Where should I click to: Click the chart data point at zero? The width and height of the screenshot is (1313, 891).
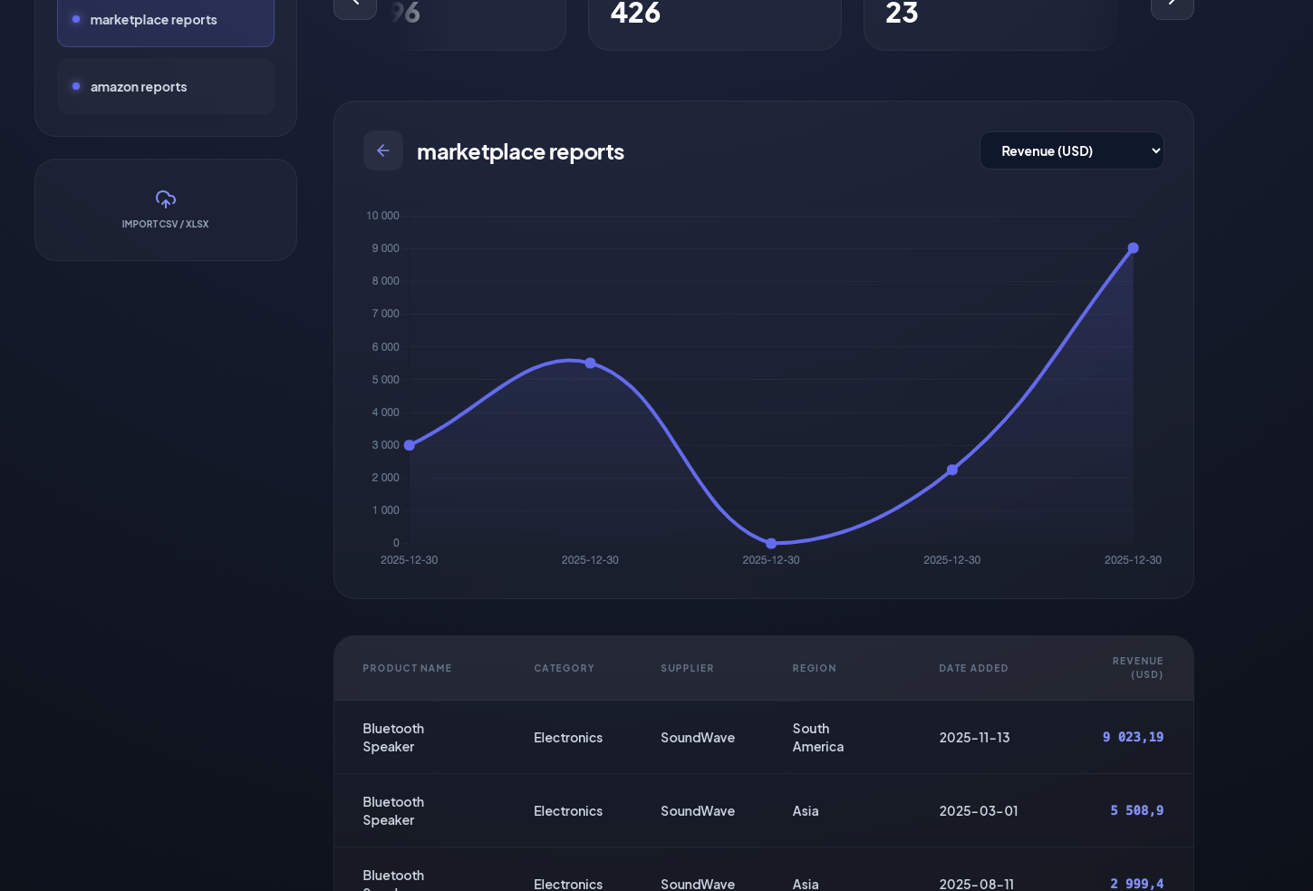tap(771, 544)
